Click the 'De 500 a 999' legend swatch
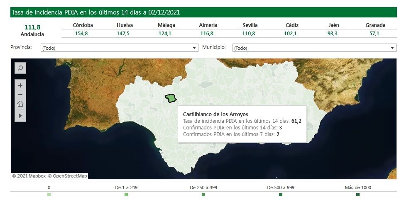Image resolution: width=399 pixels, height=202 pixels. click(281, 195)
